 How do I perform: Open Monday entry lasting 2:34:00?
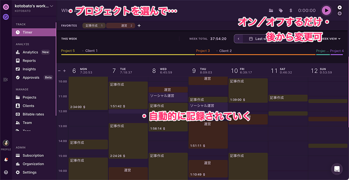[x=88, y=93]
